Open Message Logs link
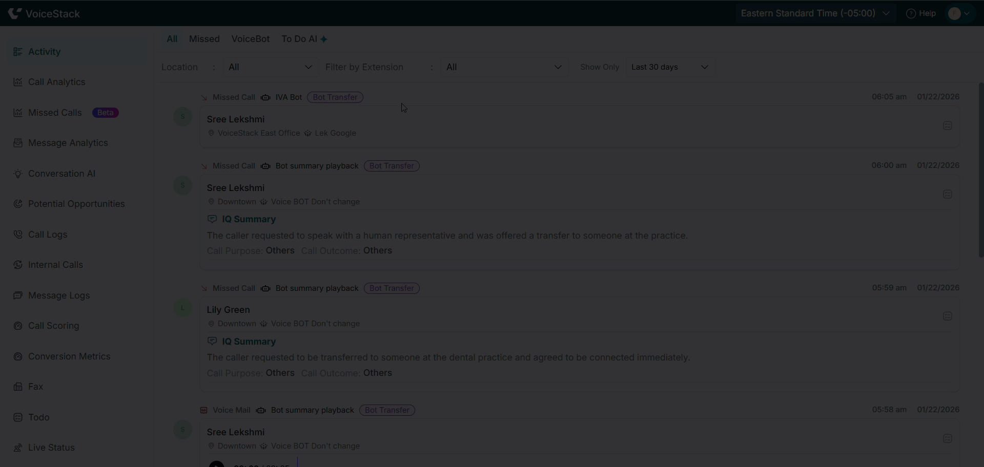 (x=59, y=295)
